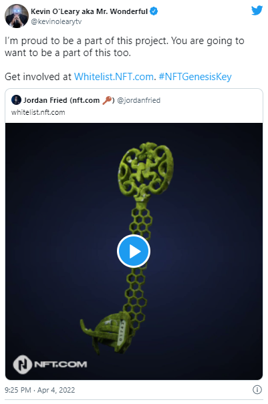Open the @jordanfried handle

click(139, 100)
